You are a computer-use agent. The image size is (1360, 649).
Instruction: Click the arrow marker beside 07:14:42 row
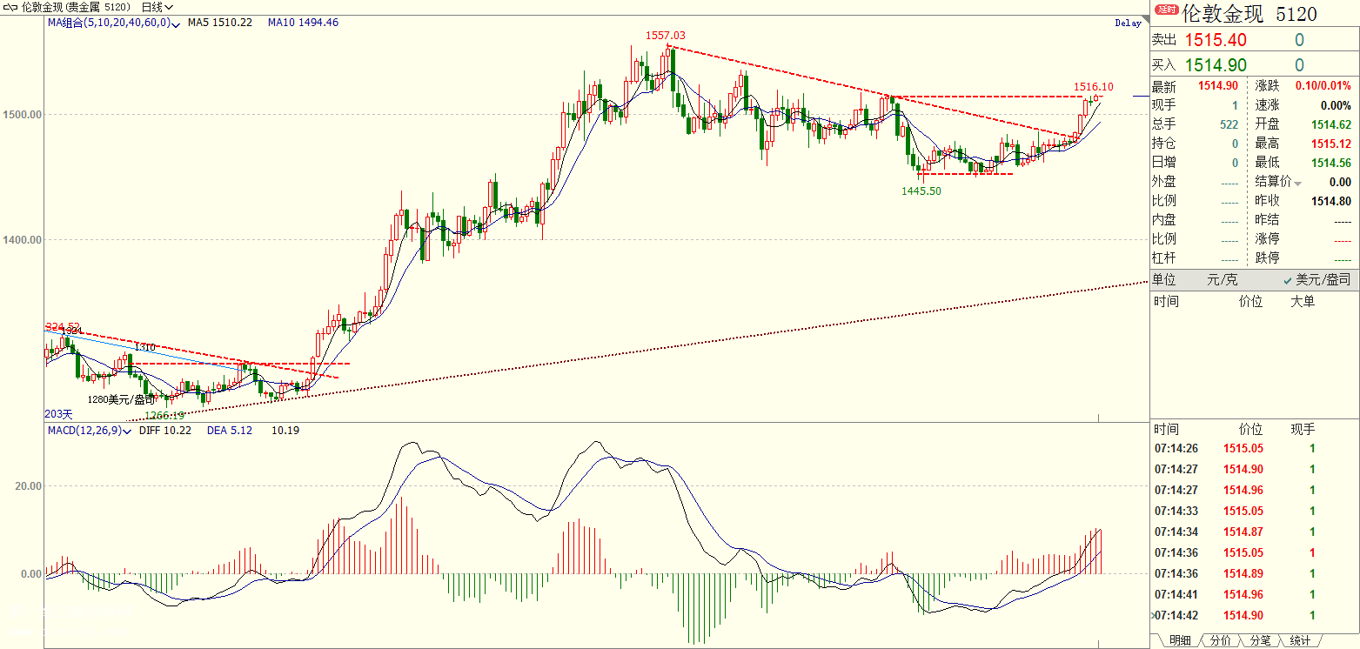pos(1153,615)
